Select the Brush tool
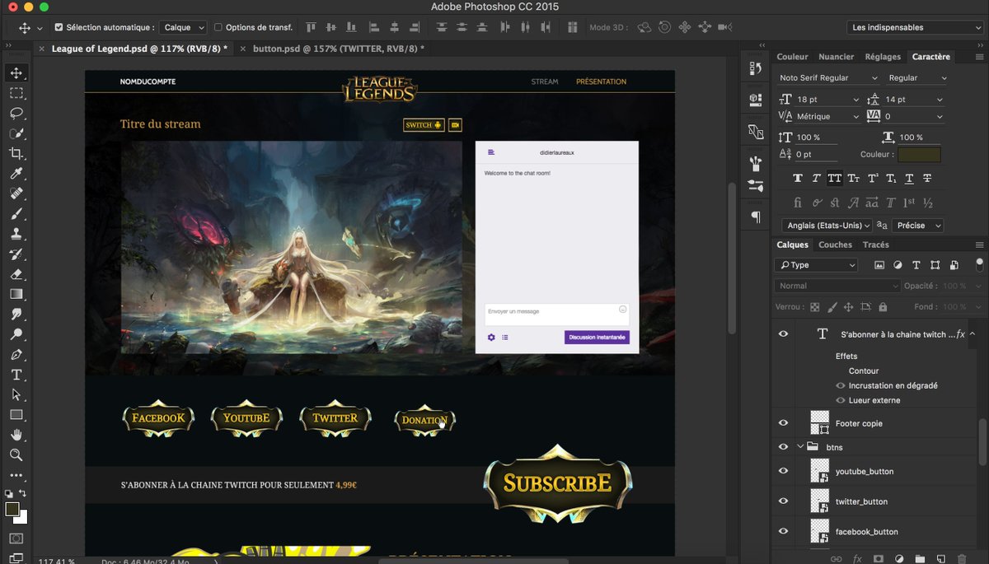The height and width of the screenshot is (564, 989). [x=16, y=213]
